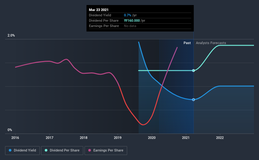Click the 2022 x-axis label
The height and width of the screenshot is (160, 259).
tap(220, 138)
